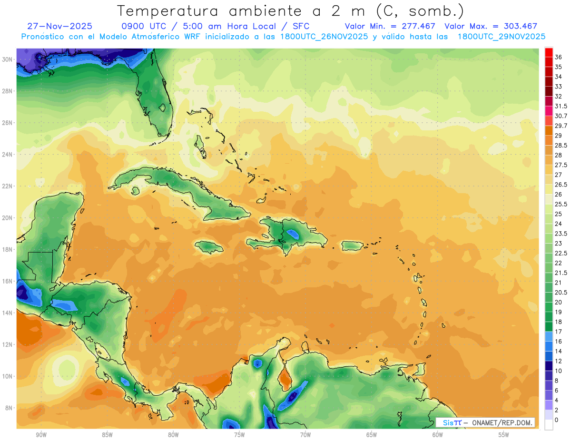Click the legend label '36'
The image size is (571, 441).
point(559,57)
